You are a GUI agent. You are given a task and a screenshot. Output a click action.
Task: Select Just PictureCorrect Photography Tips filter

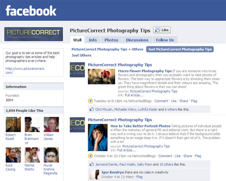point(180,49)
